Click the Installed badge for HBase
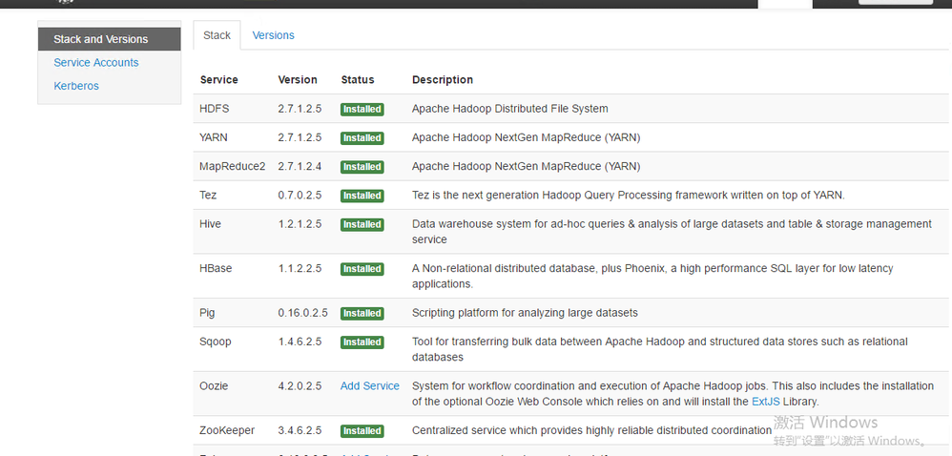The height and width of the screenshot is (456, 952). pyautogui.click(x=362, y=269)
